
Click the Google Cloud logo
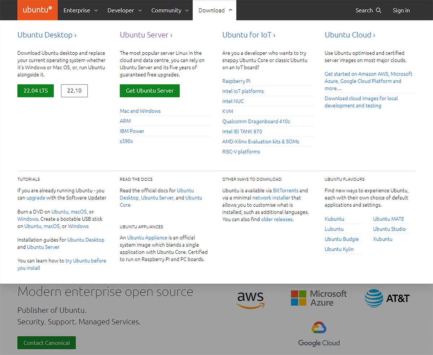click(x=319, y=334)
